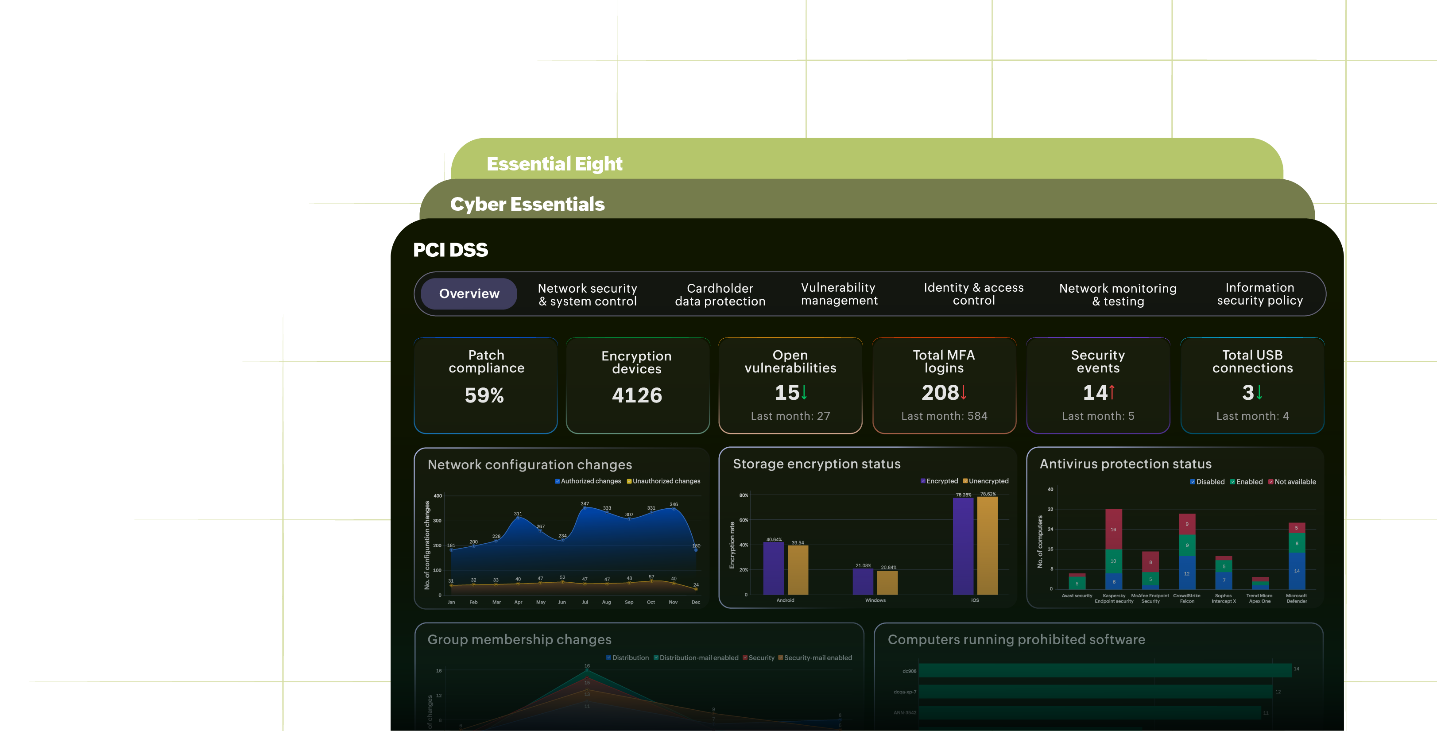Select the Vulnerability management tab
Screen dimensions: 1437x731
point(839,294)
